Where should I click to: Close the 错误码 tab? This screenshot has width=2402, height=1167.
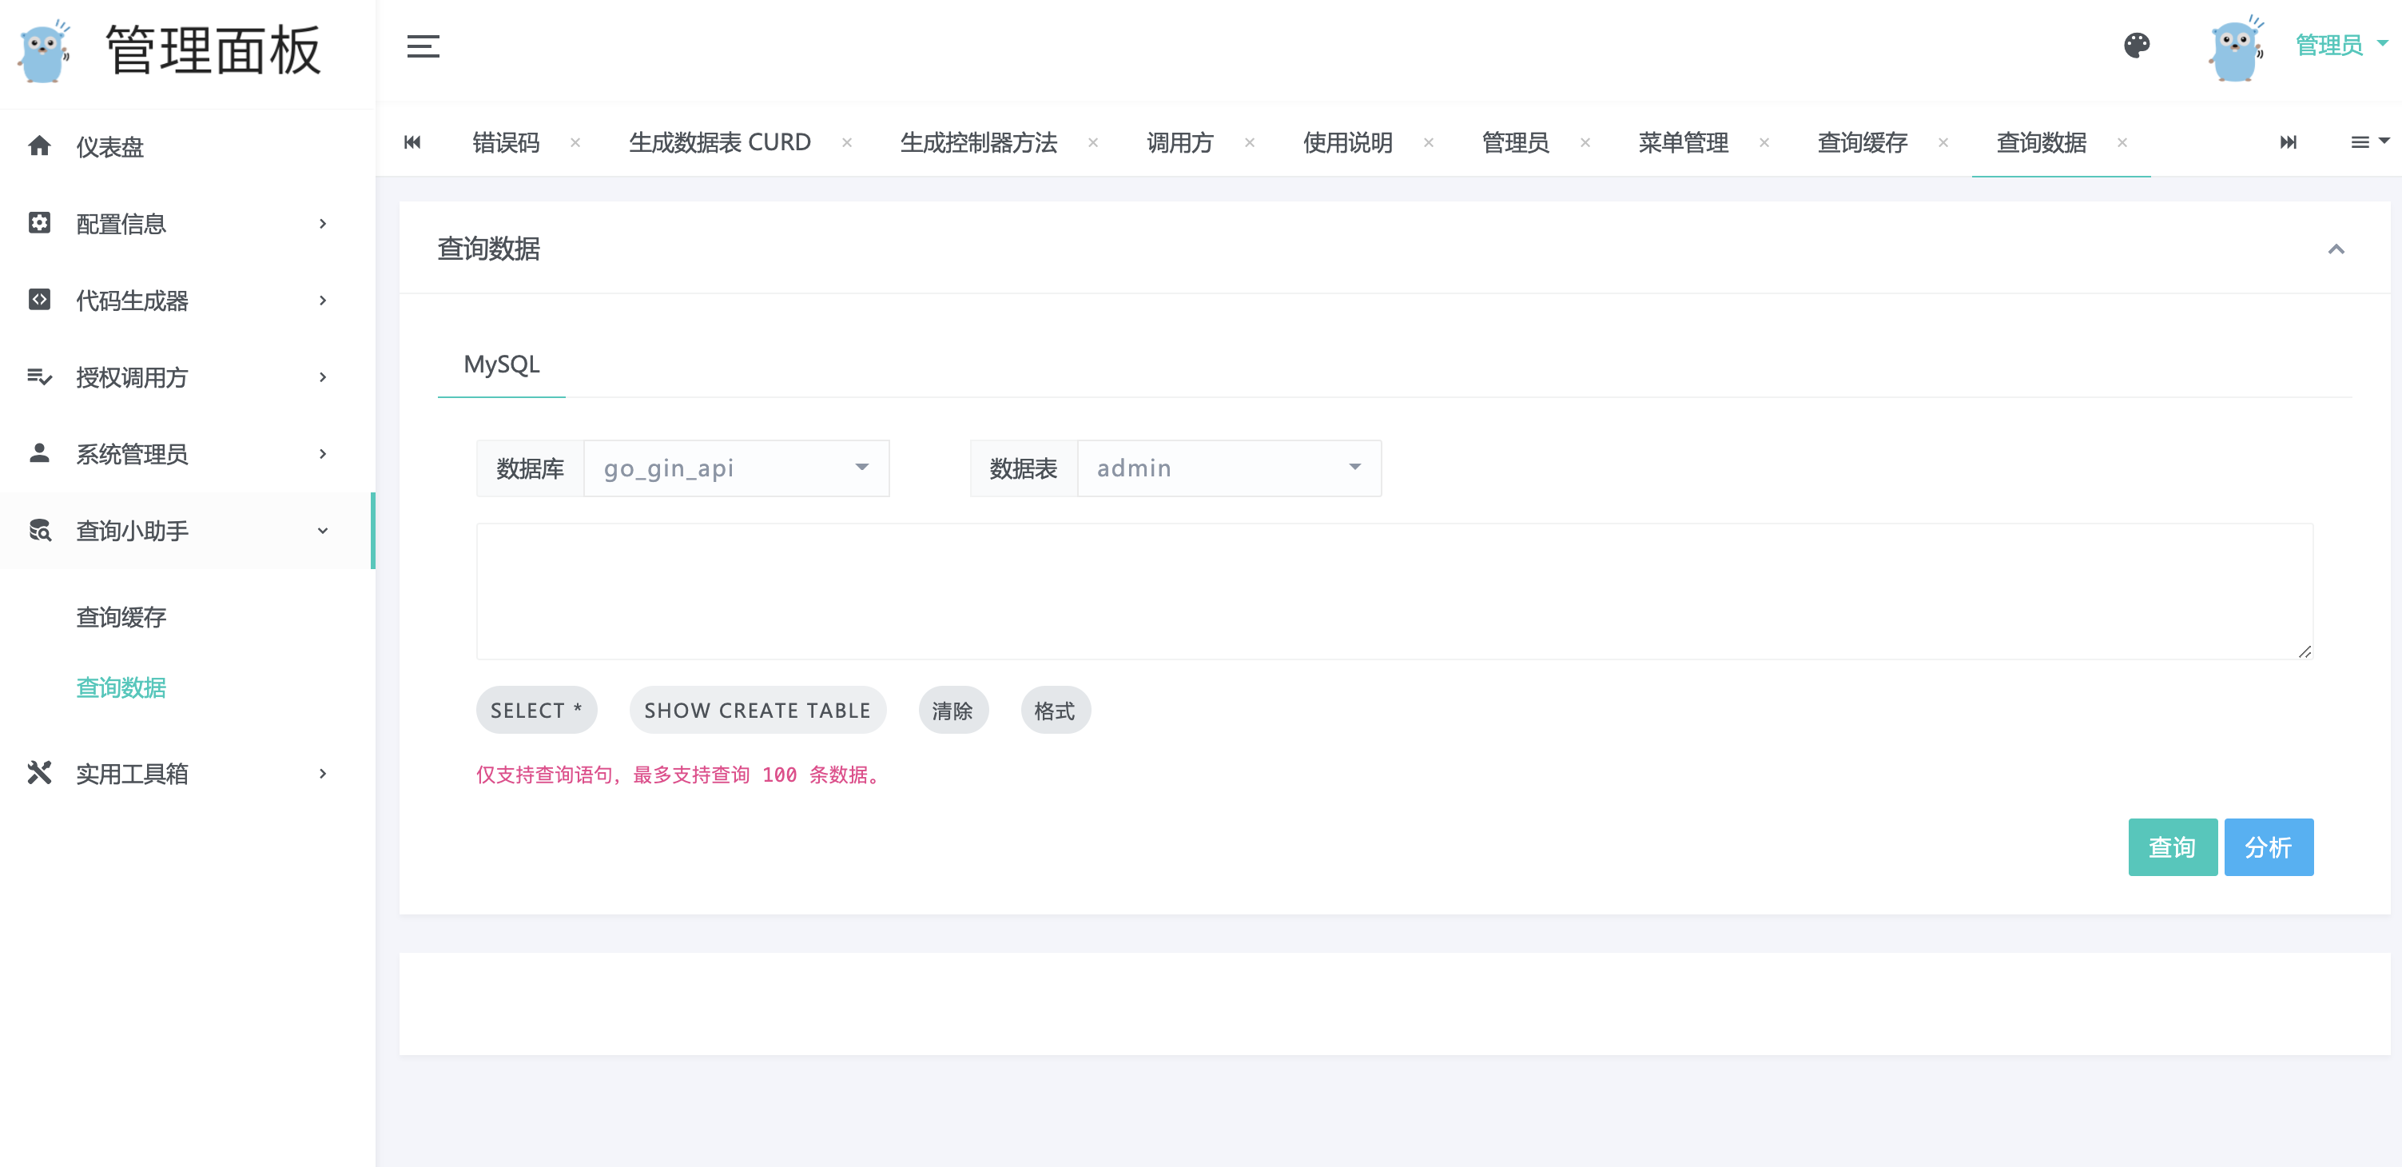575,143
